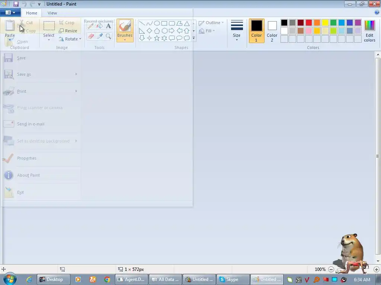This screenshot has width=381, height=285.
Task: Choose Send in e-mail menu entry
Action: 42,124
